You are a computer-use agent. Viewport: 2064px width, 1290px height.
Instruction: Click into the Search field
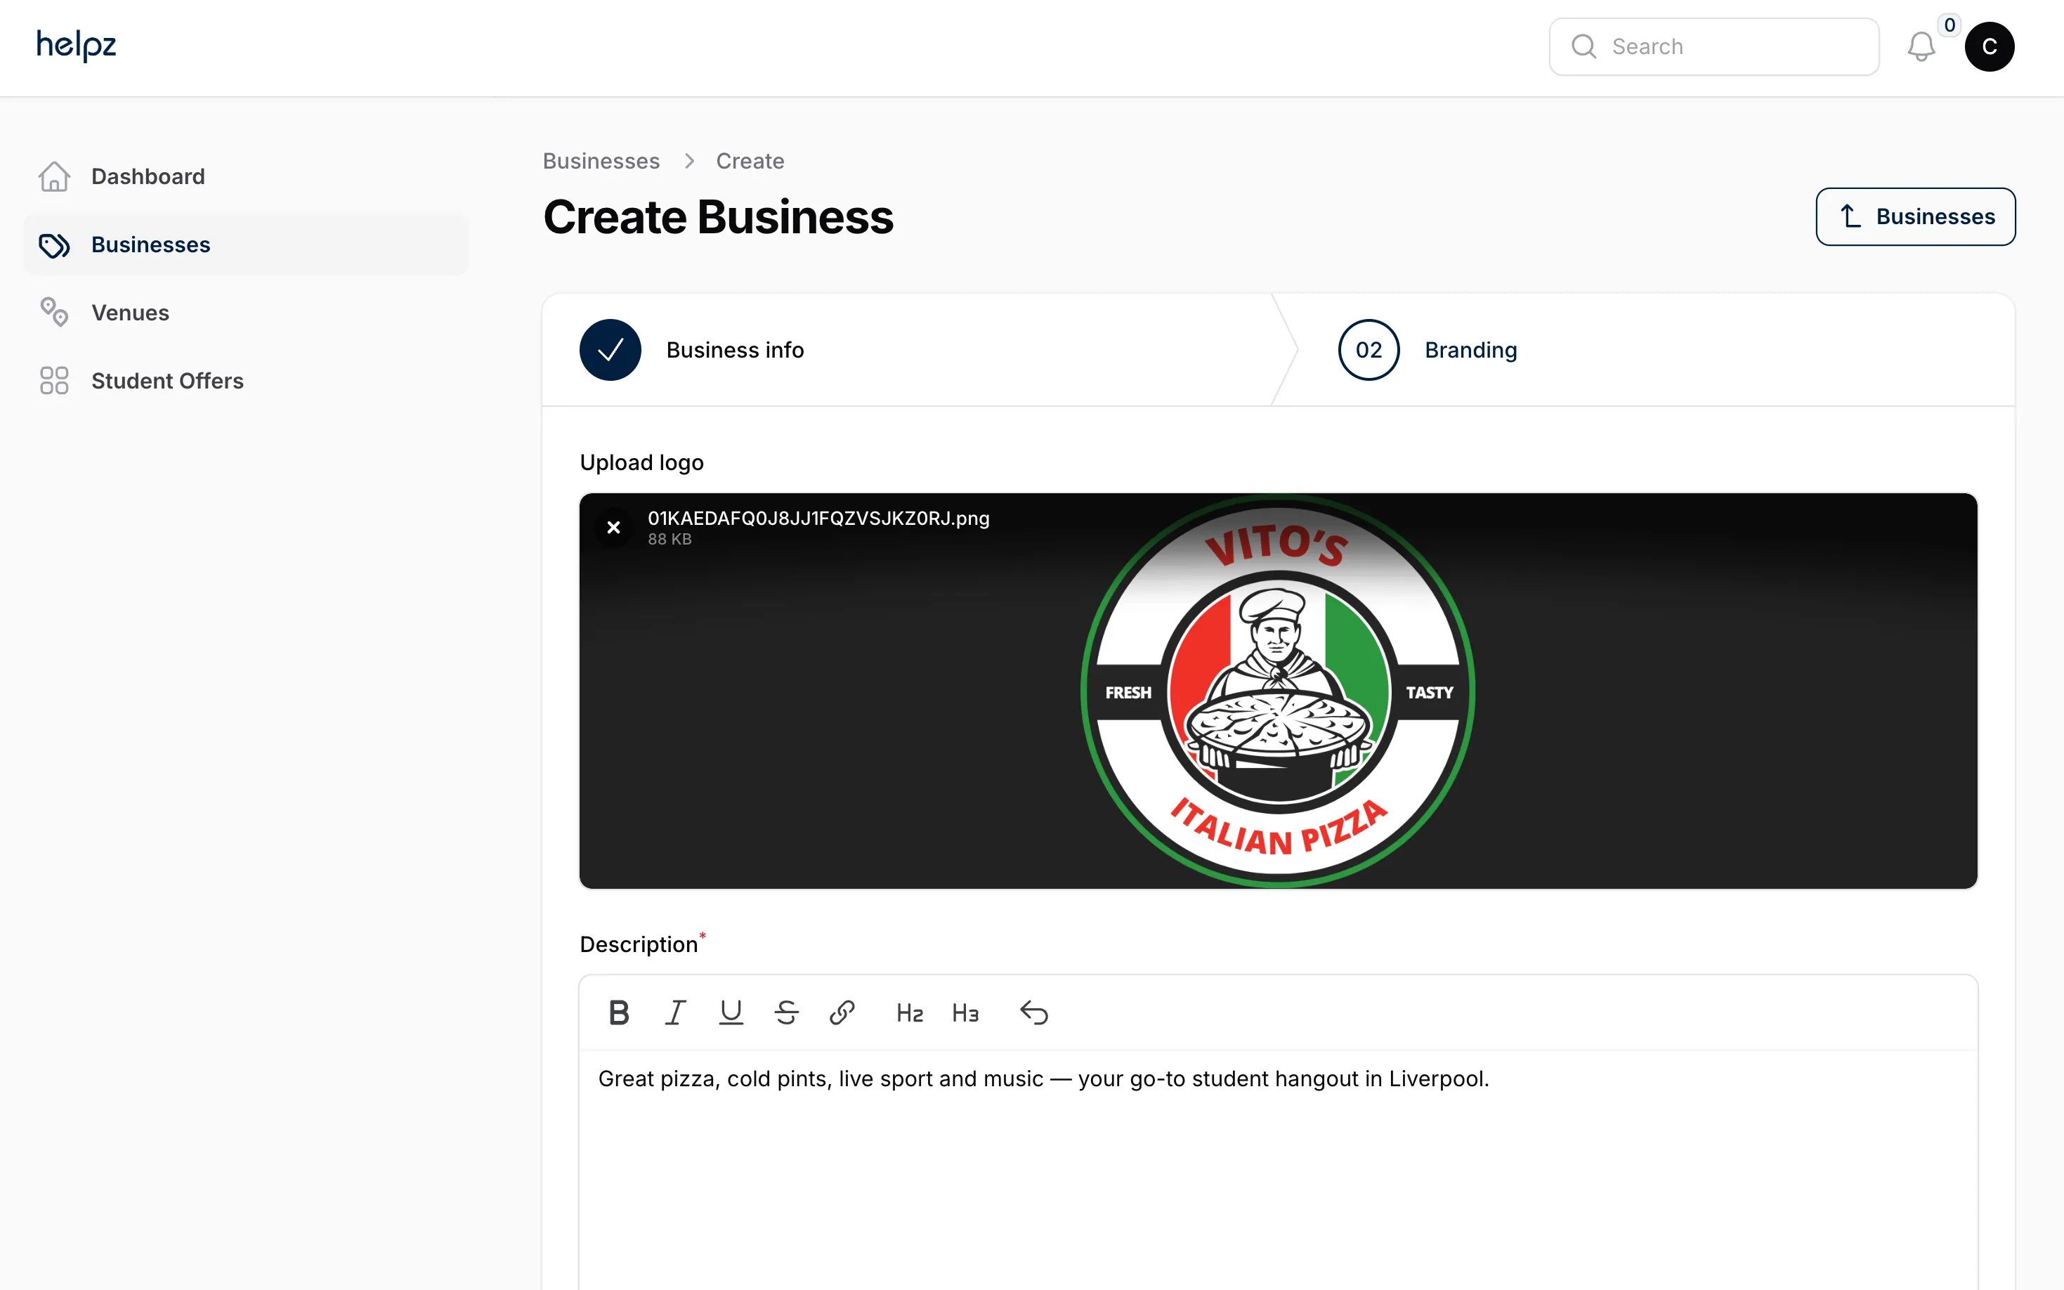click(1713, 47)
